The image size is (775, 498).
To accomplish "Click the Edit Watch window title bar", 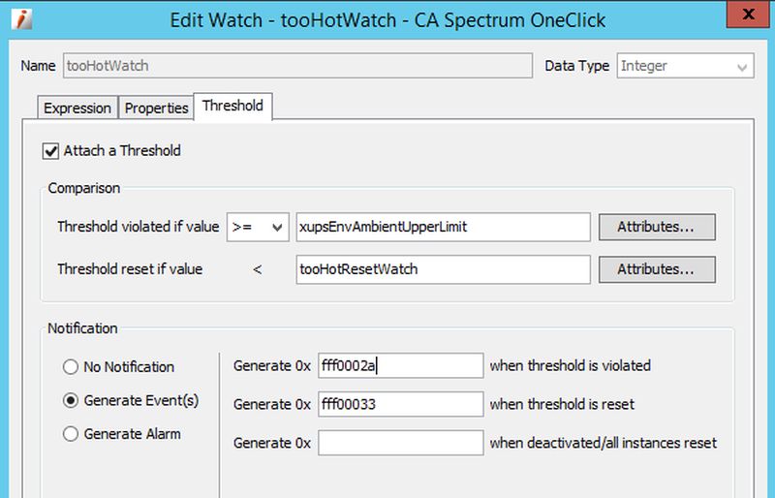I will tap(387, 19).
